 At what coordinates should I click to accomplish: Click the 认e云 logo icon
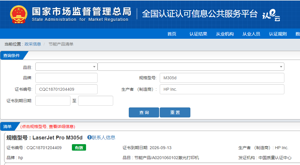point(271,15)
